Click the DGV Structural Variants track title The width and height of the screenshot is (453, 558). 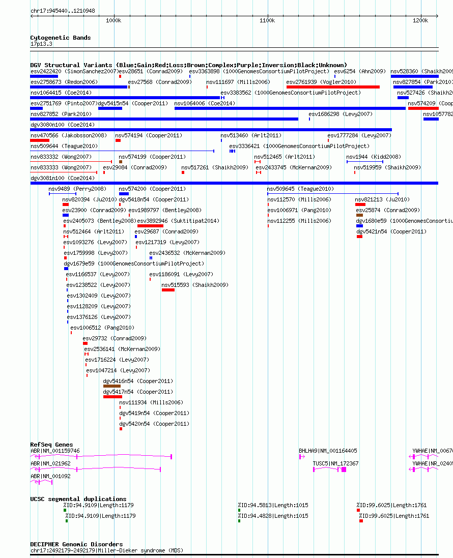188,65
